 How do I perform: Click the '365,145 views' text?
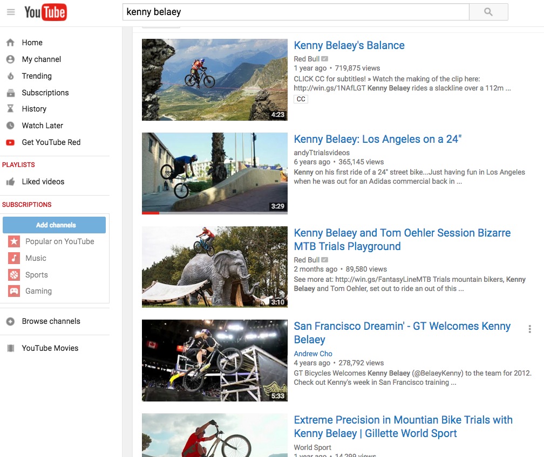click(361, 162)
